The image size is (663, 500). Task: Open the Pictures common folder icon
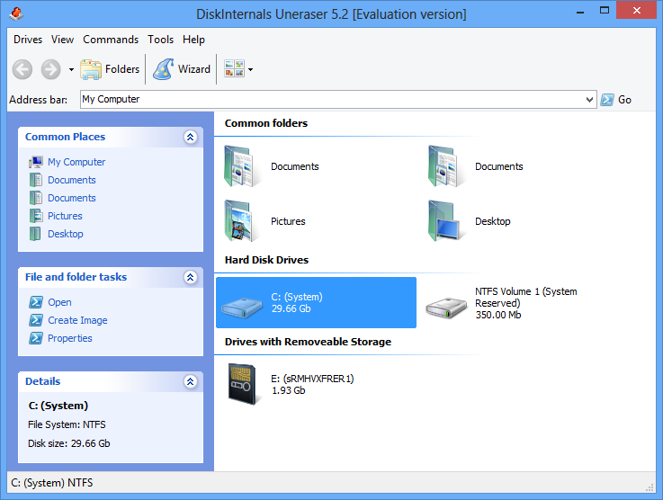241,221
